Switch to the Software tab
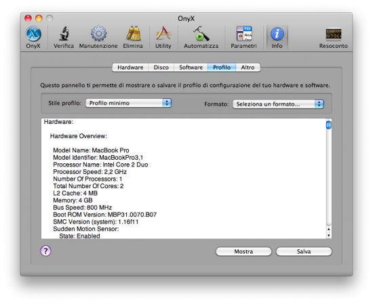 click(191, 68)
